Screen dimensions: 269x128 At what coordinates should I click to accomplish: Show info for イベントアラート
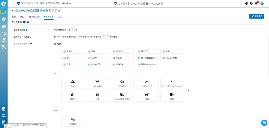tap(31, 44)
